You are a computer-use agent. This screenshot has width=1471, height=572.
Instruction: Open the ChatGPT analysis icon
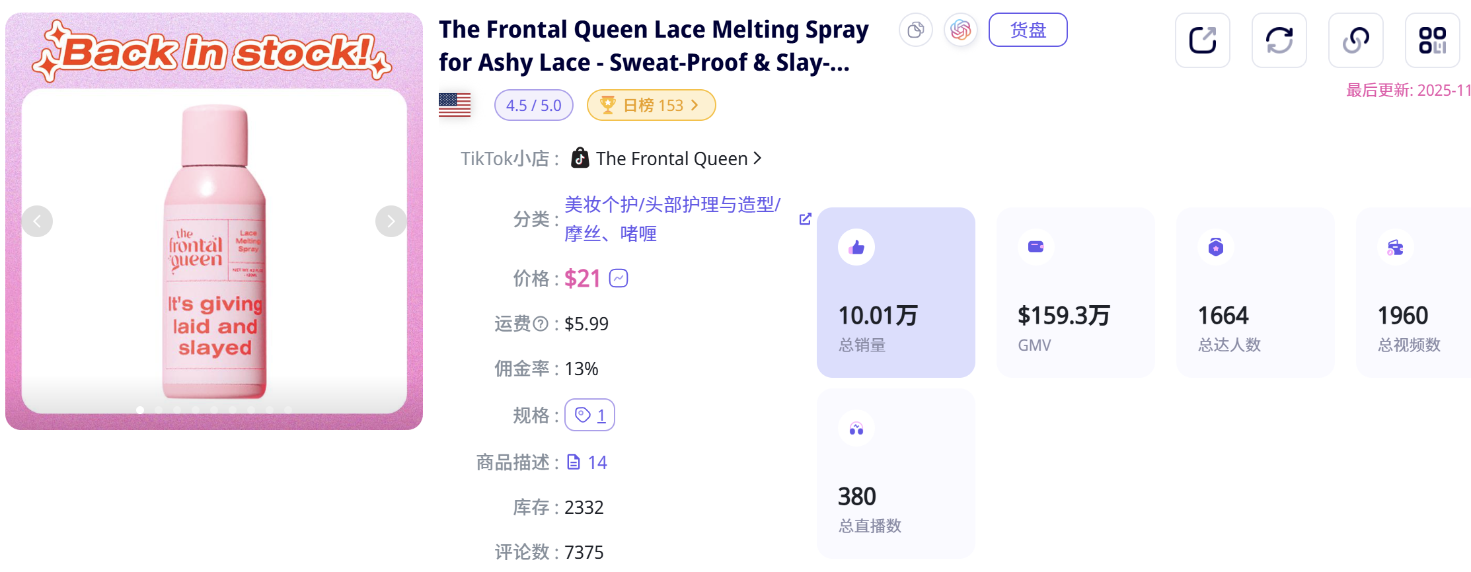click(960, 30)
